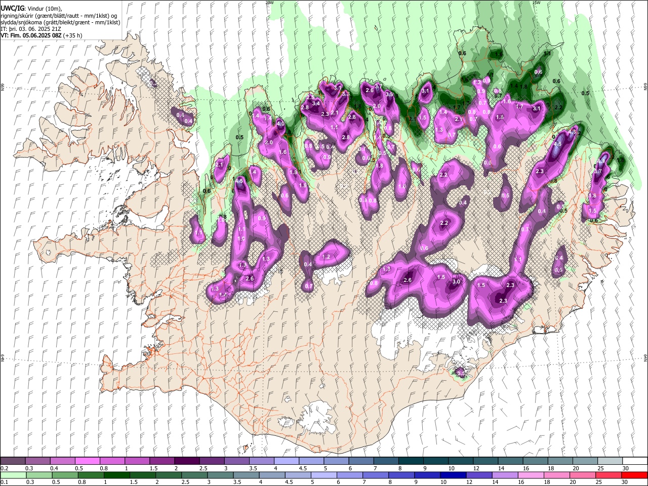Image resolution: width=648 pixels, height=486 pixels.
Task: Select the palest green 0.1–0.3 lower legend swatch
Action: (x=13, y=475)
